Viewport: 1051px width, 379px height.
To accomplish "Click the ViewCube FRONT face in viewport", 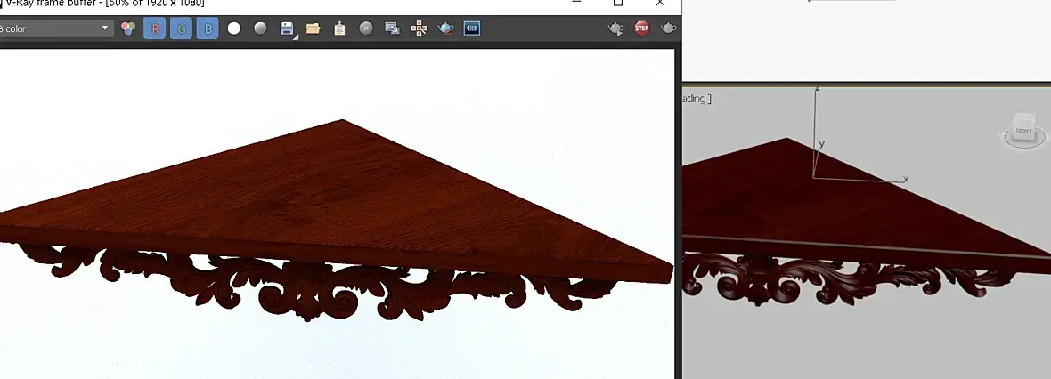I will click(x=1024, y=131).
